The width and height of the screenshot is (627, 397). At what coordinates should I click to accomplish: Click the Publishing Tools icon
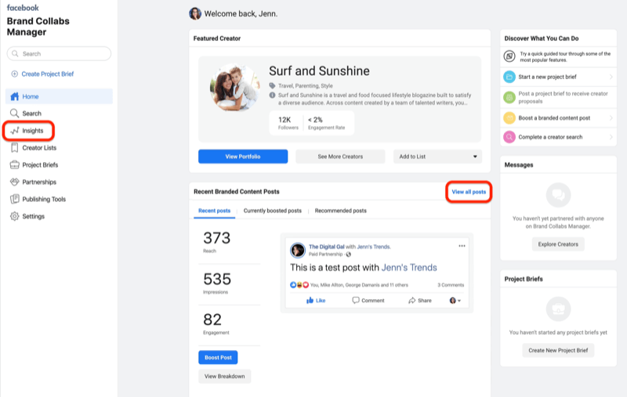click(x=15, y=199)
